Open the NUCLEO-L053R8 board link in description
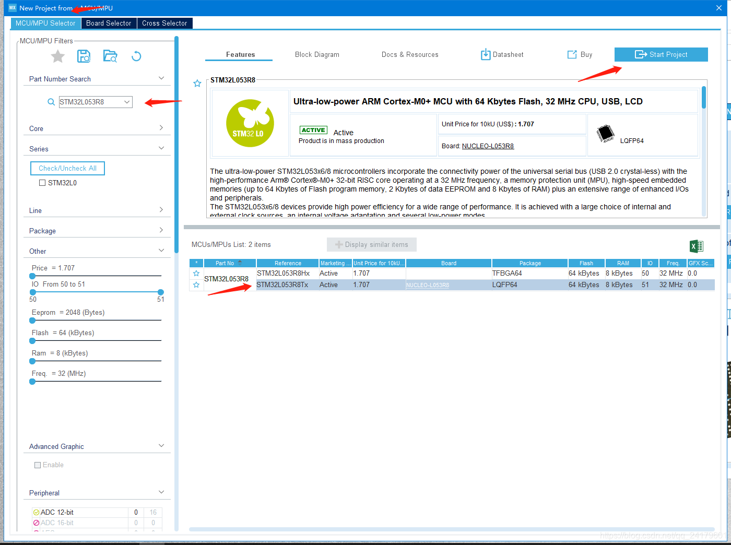731x545 pixels. pos(488,146)
